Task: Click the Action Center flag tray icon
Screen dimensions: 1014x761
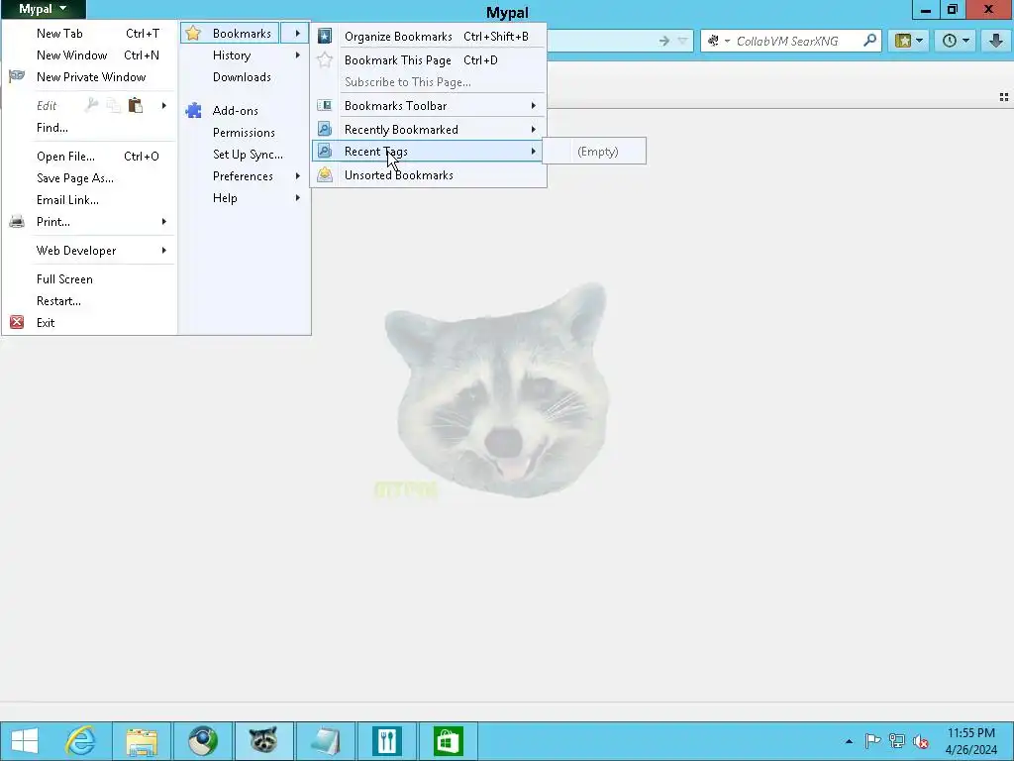Action: 872,741
